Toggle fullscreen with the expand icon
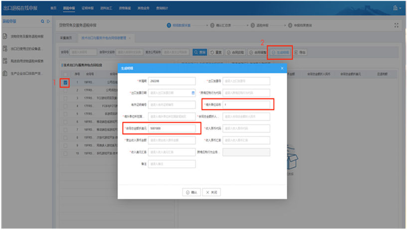This screenshot has height=230, width=407. (x=396, y=25)
